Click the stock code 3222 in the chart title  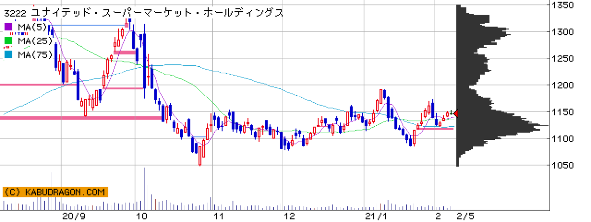[15, 13]
